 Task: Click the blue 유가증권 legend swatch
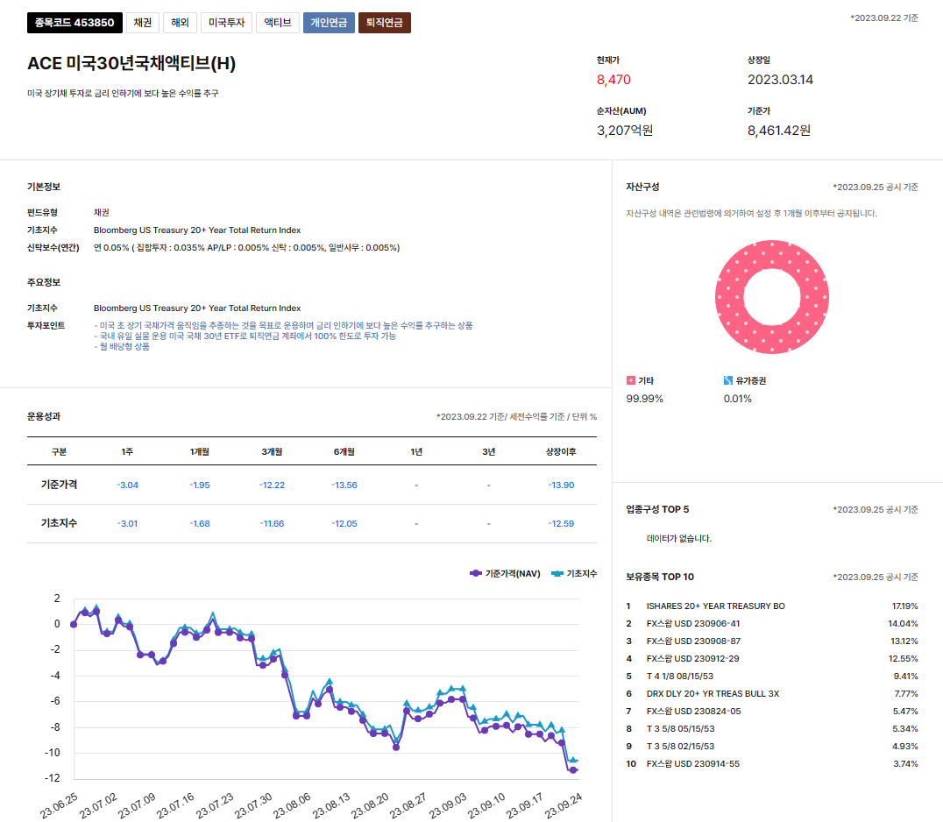[x=728, y=380]
